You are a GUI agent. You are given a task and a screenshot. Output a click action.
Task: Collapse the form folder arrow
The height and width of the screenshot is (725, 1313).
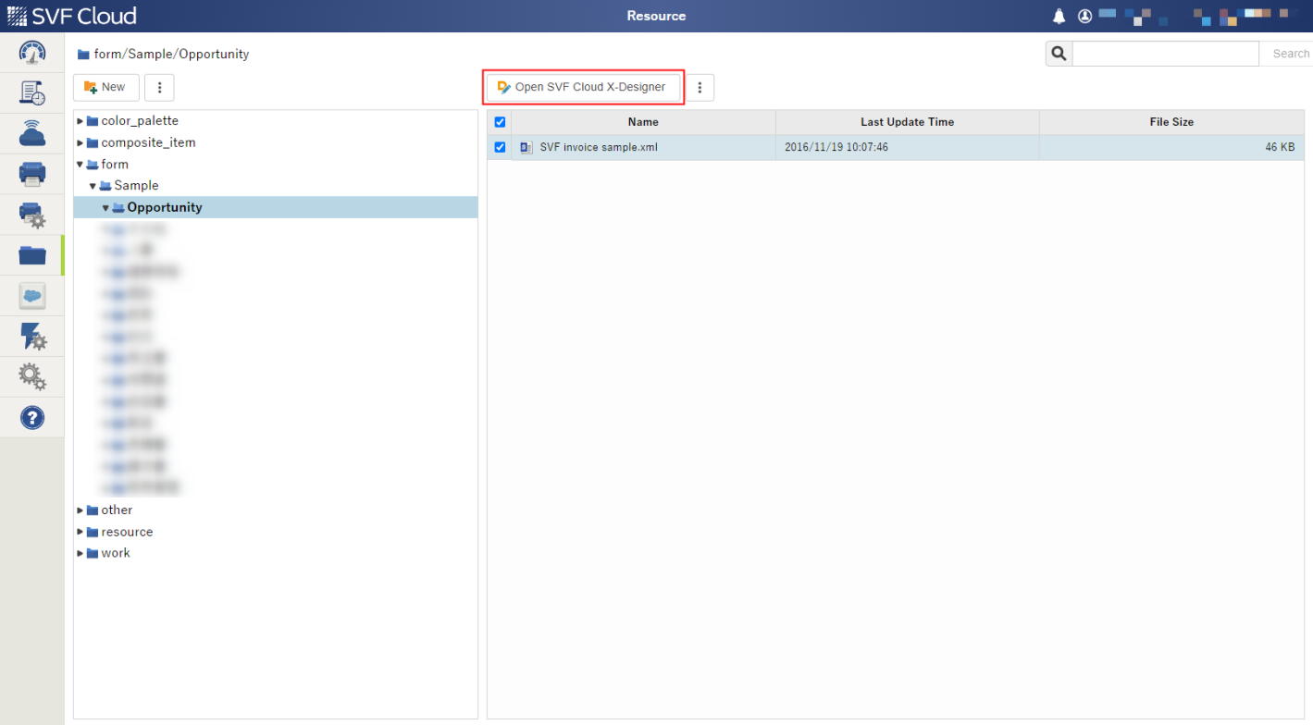point(81,165)
